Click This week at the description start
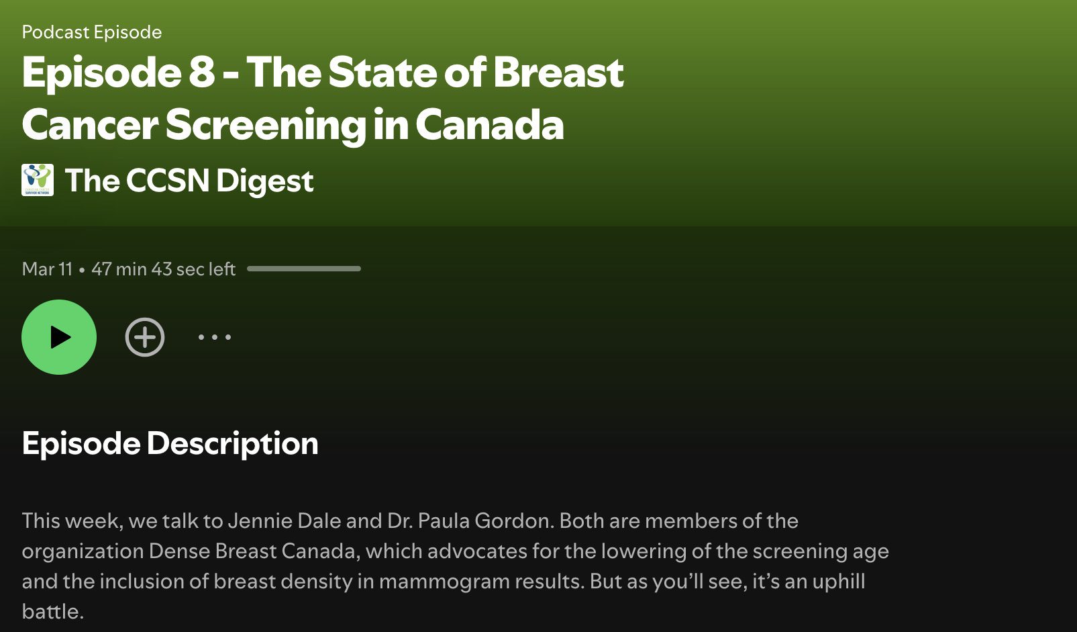The image size is (1077, 632). pos(71,521)
